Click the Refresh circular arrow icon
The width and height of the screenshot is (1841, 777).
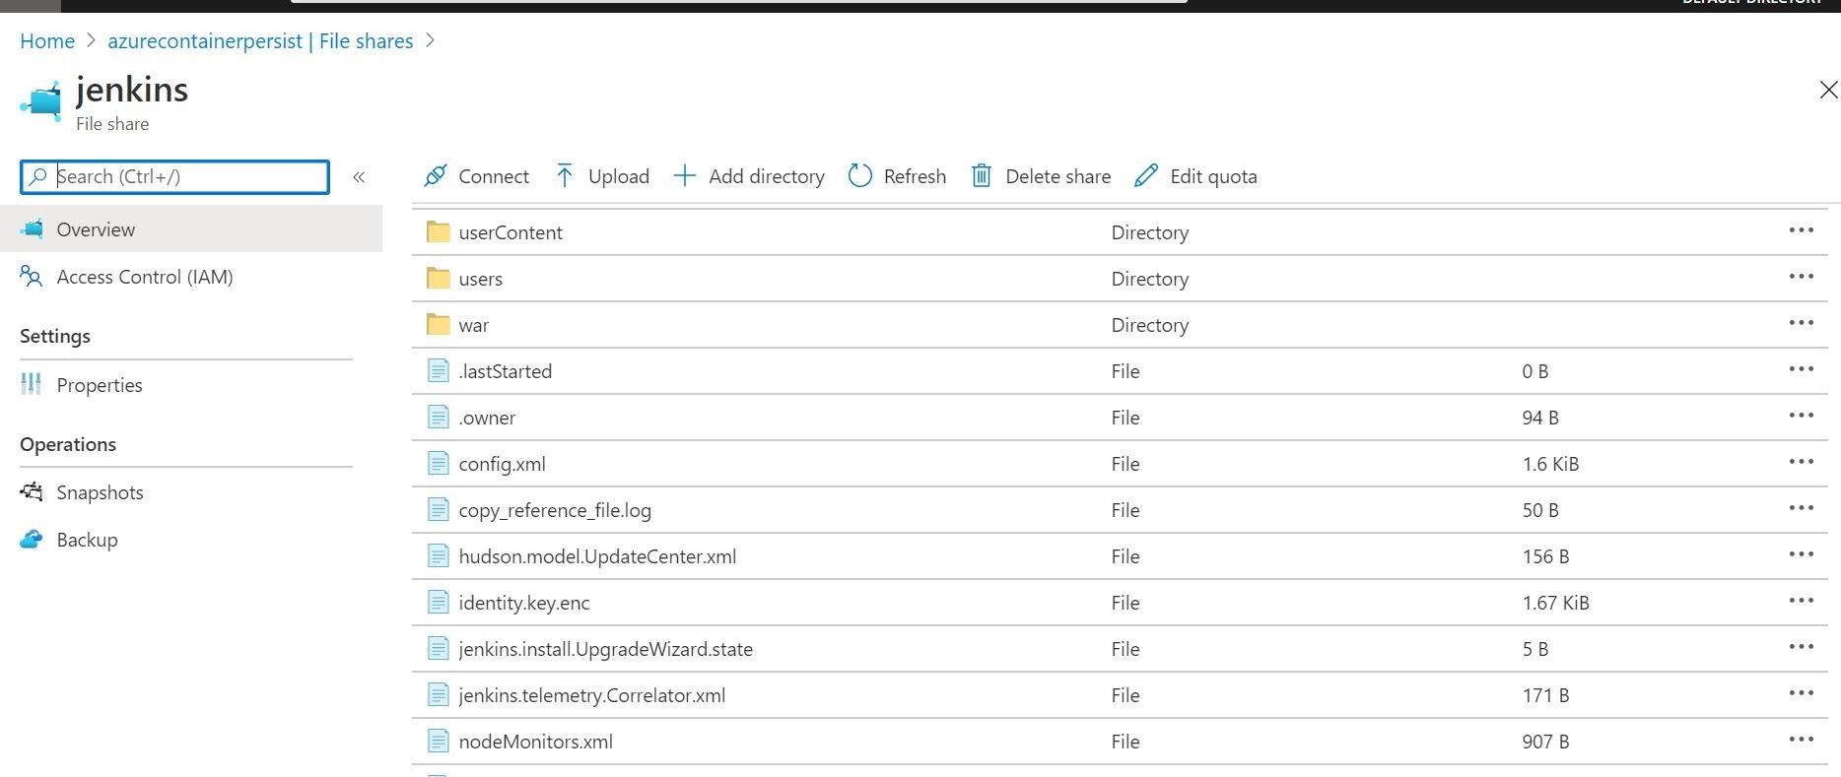pyautogui.click(x=860, y=176)
